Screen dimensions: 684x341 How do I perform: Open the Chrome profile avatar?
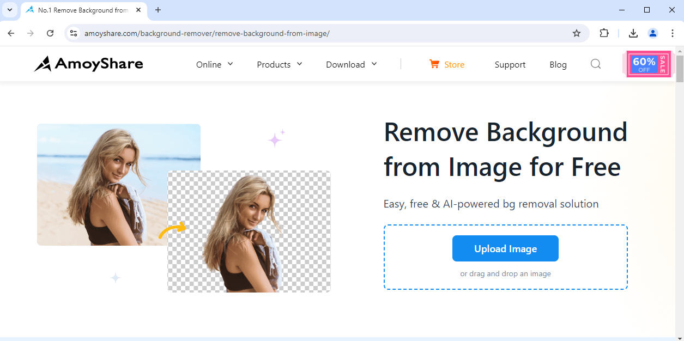pos(653,33)
